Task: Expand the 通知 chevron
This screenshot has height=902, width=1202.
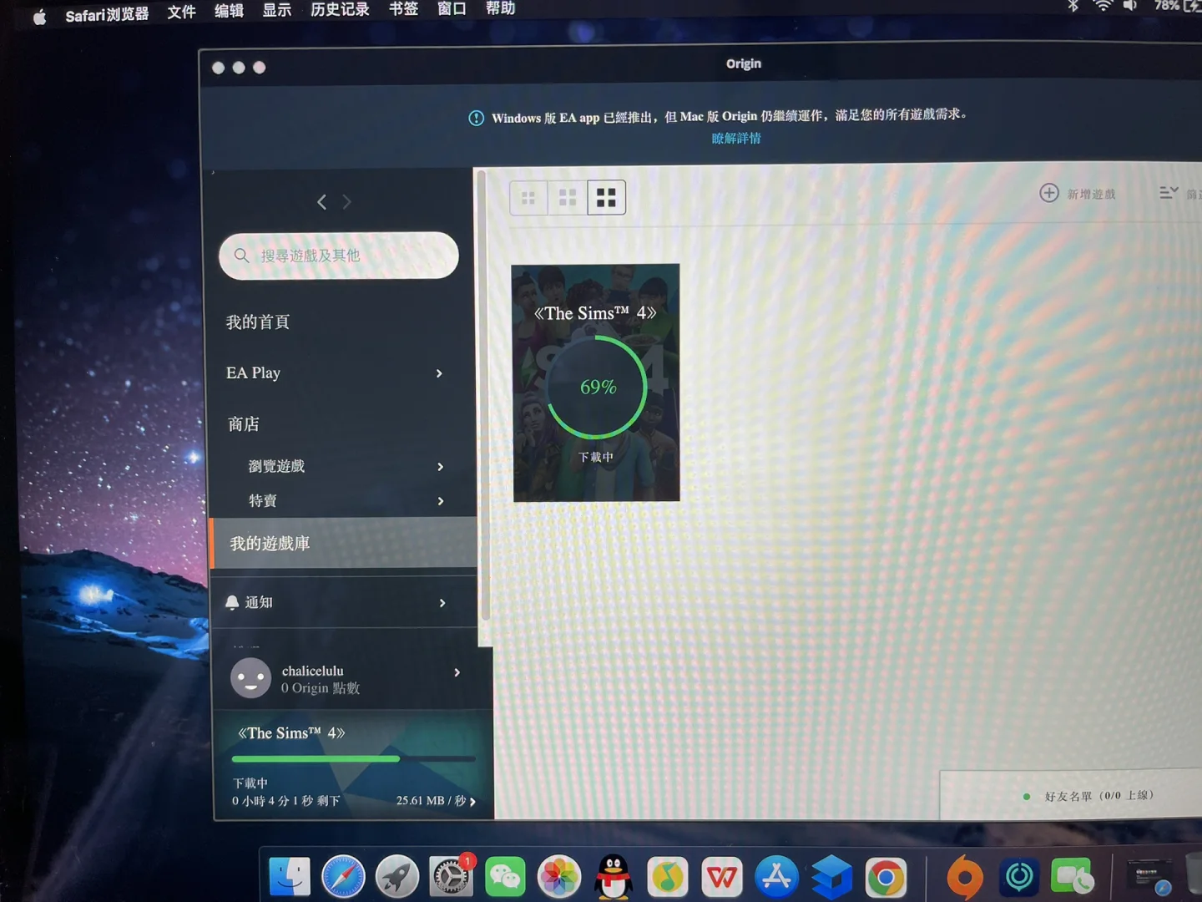Action: 442,603
